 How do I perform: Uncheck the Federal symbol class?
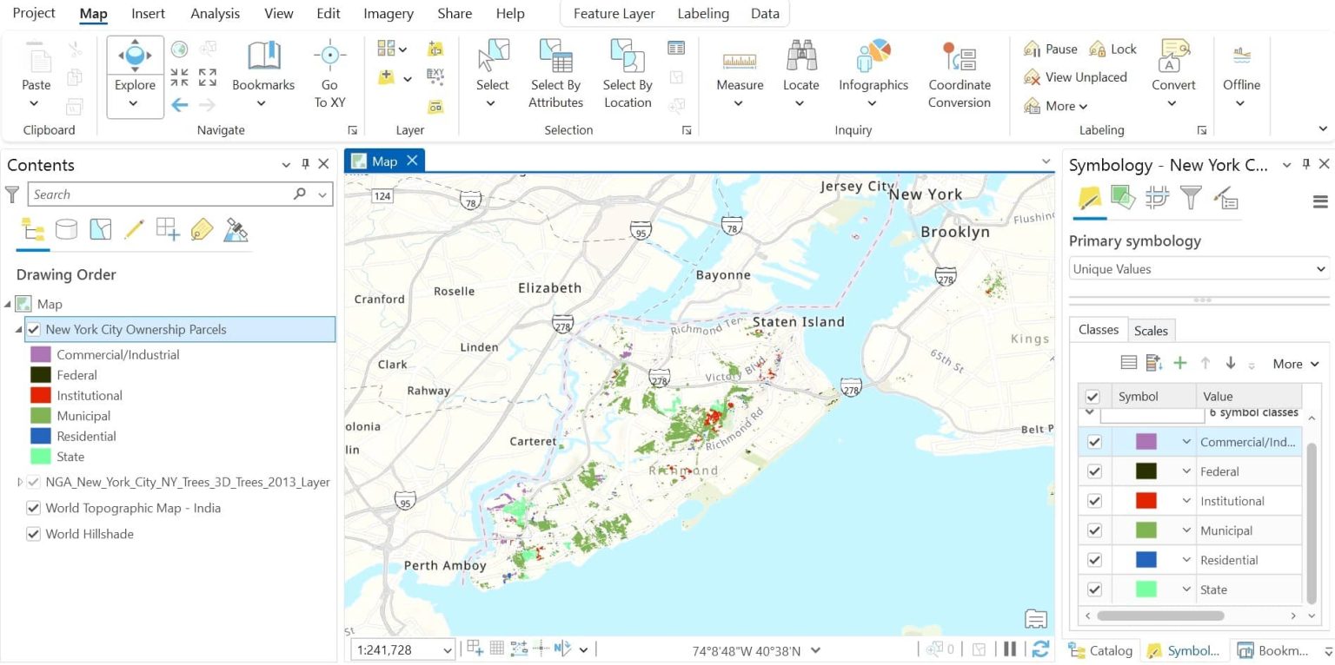[1094, 471]
